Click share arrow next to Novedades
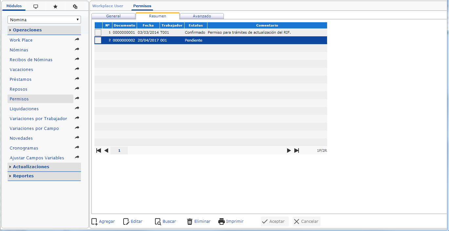449x231 pixels. pyautogui.click(x=77, y=138)
